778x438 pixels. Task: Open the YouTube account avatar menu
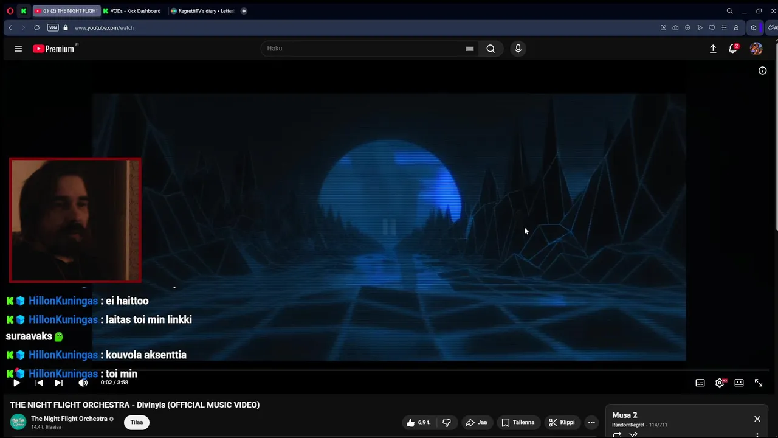pyautogui.click(x=756, y=49)
